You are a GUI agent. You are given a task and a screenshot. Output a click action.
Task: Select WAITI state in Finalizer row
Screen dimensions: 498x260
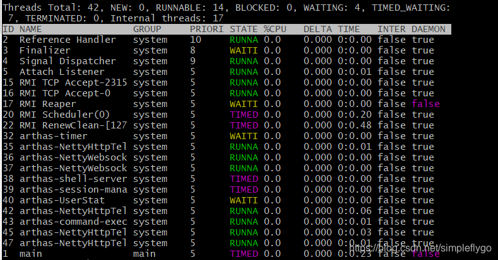point(244,50)
